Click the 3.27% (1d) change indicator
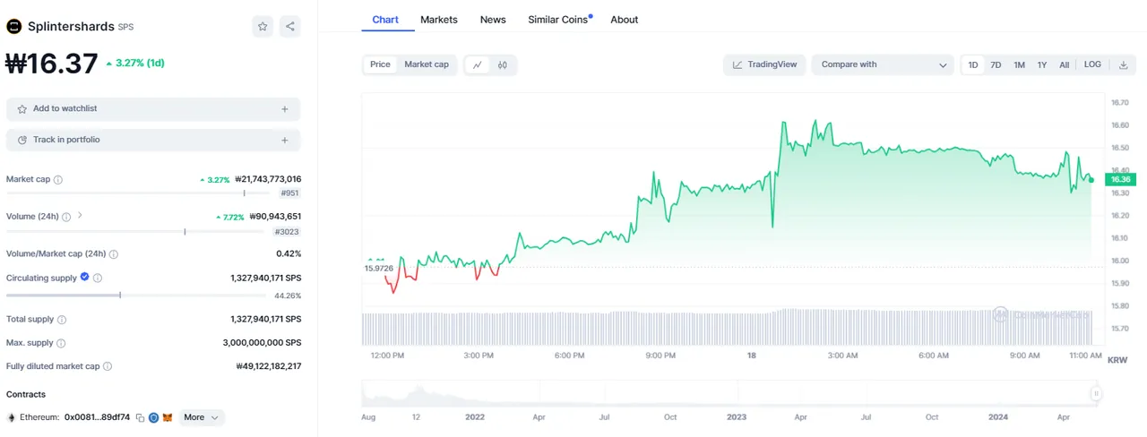1147x437 pixels. click(x=135, y=64)
